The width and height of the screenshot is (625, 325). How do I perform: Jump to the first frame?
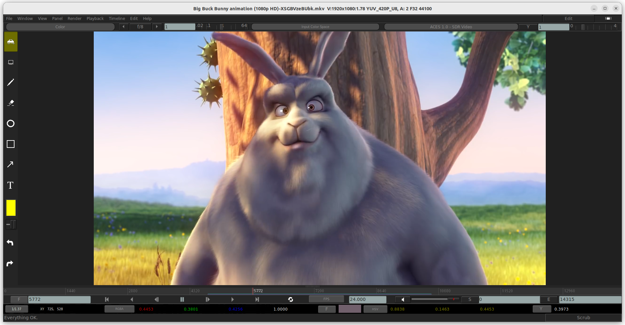pyautogui.click(x=107, y=299)
